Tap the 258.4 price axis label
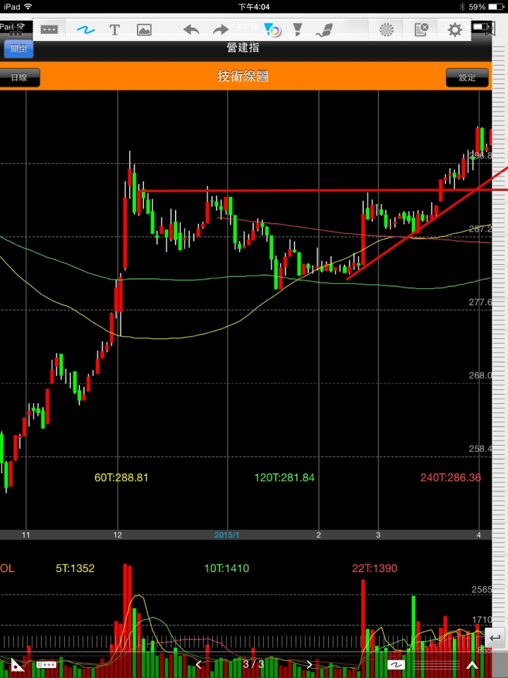 click(x=480, y=449)
